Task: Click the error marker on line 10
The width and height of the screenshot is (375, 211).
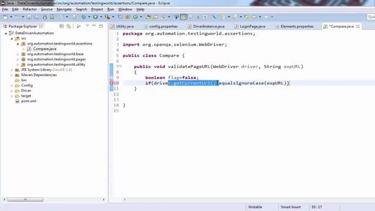Action: pos(111,83)
